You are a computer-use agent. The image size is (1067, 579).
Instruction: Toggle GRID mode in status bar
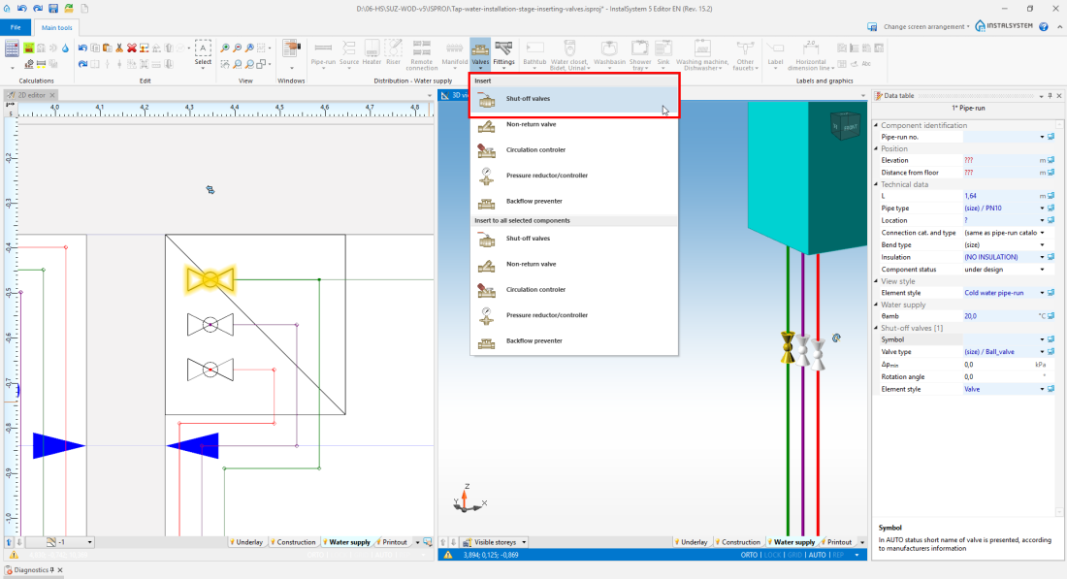tap(794, 555)
